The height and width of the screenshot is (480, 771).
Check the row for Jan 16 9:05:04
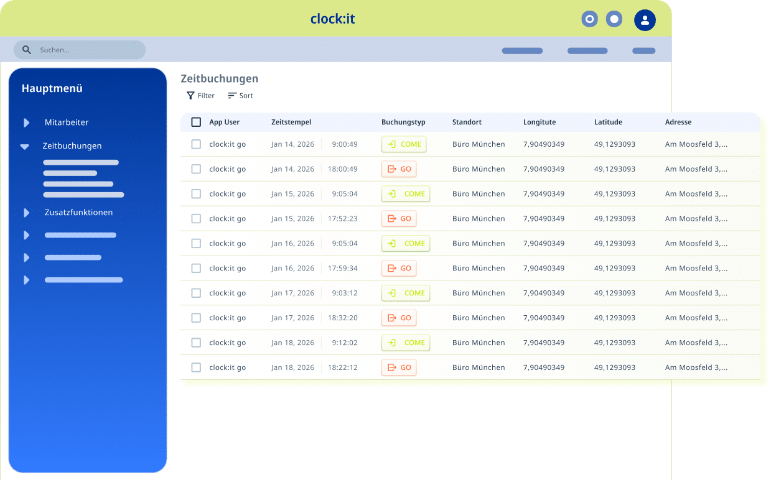(x=196, y=244)
